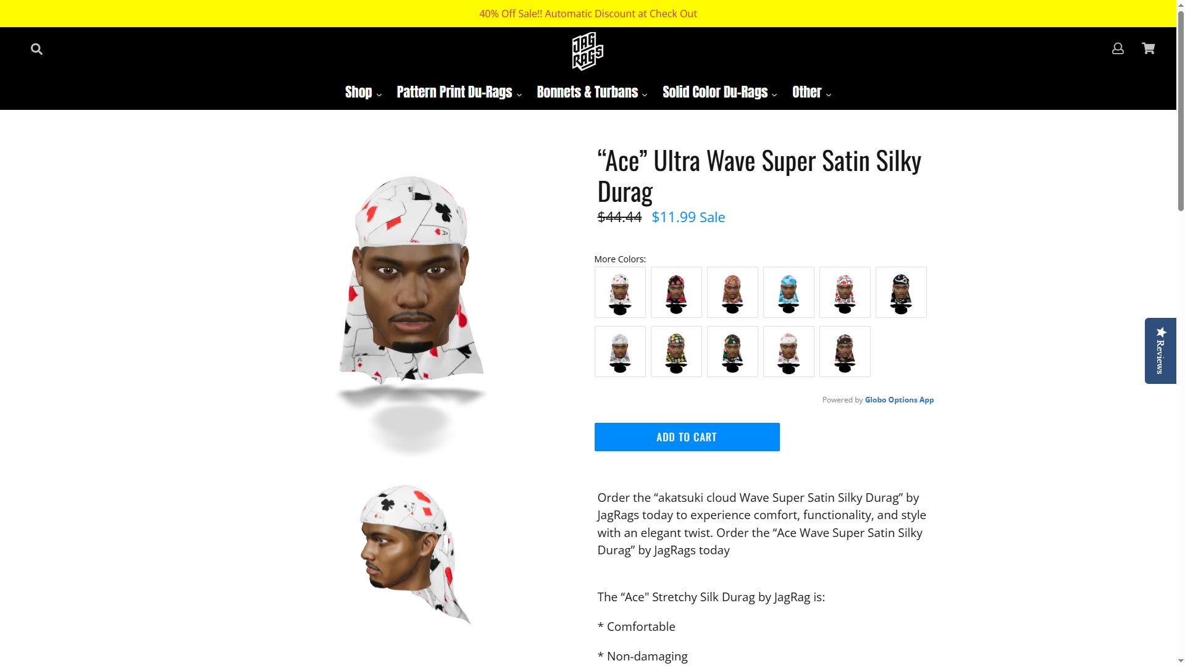Screen dimensions: 1185x666
Task: Expand the Shop dropdown menu
Action: click(363, 92)
